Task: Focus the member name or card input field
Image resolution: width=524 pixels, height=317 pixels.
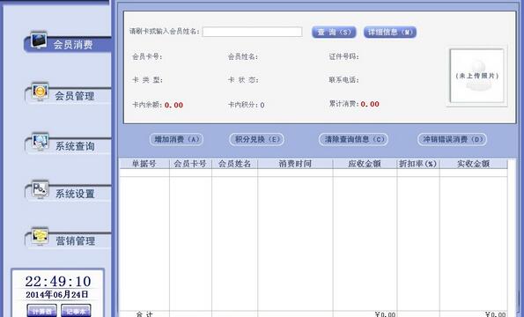Action: coord(252,32)
